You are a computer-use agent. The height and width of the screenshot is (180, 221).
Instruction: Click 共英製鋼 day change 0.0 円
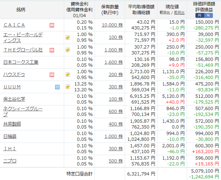(x=178, y=127)
